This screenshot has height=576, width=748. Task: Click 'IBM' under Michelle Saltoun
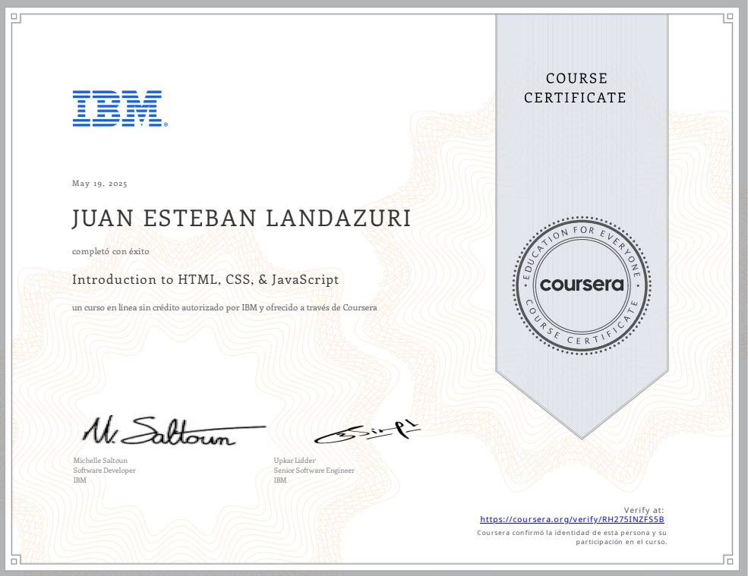click(x=80, y=480)
